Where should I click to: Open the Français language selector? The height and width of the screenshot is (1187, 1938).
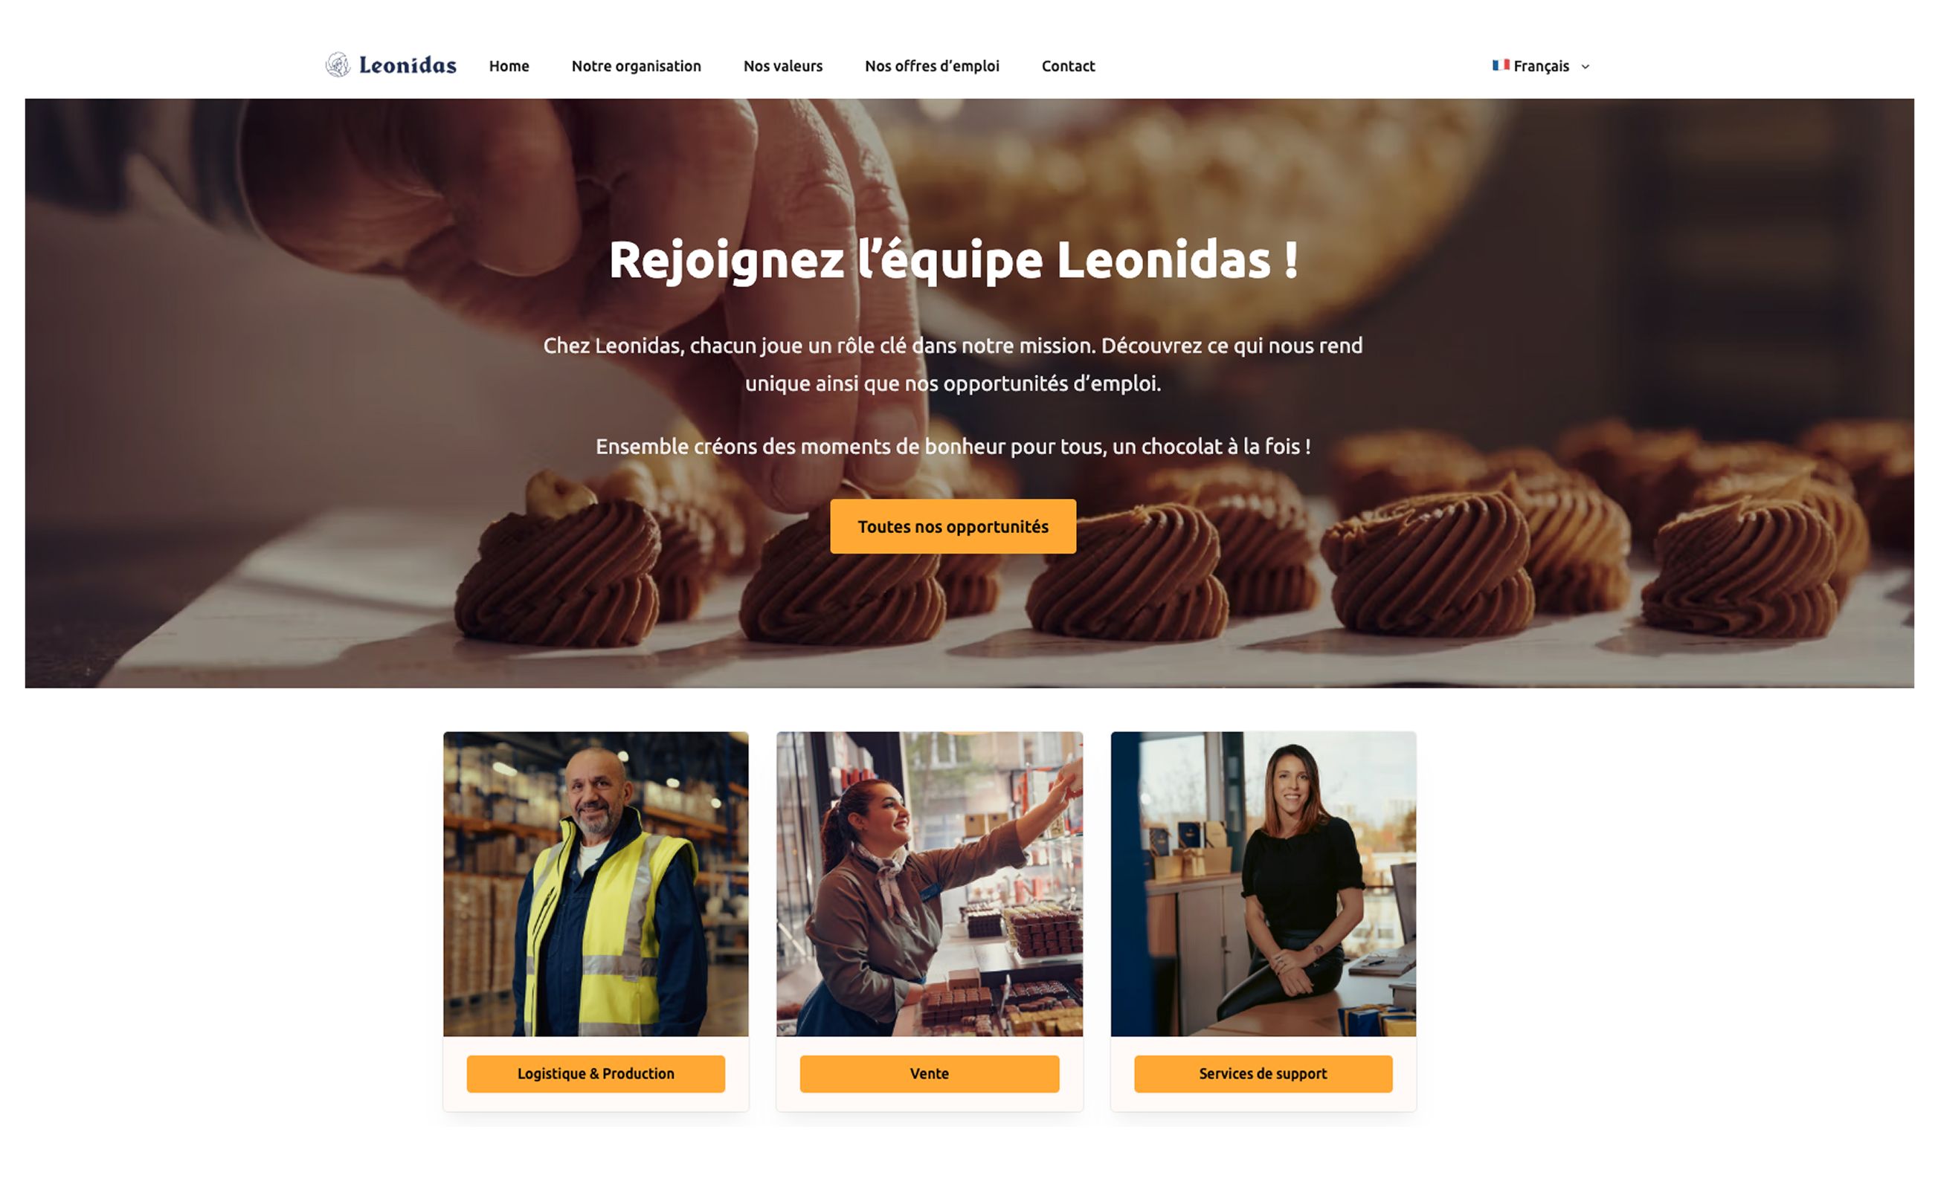(x=1541, y=66)
